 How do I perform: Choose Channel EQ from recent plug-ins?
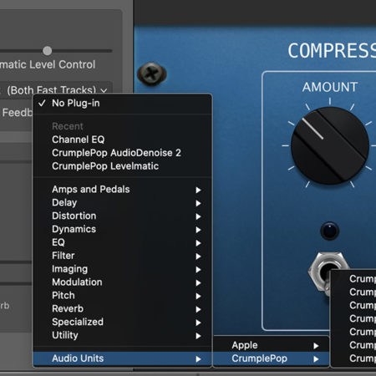(x=122, y=140)
